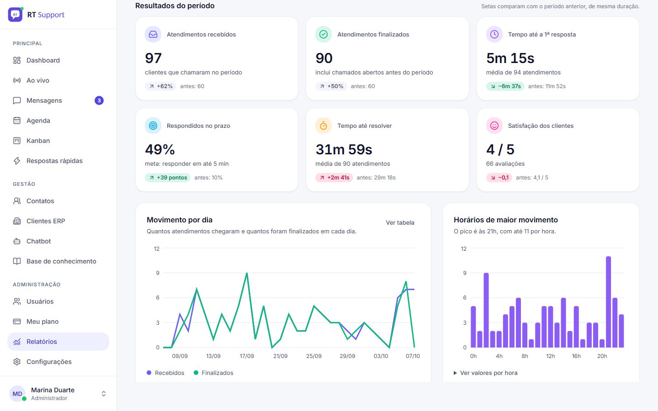Click the Ao vivo broadcast icon

pos(17,80)
